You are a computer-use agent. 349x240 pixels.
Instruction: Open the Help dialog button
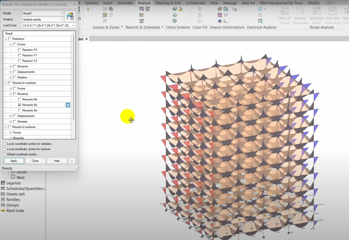[x=57, y=161]
